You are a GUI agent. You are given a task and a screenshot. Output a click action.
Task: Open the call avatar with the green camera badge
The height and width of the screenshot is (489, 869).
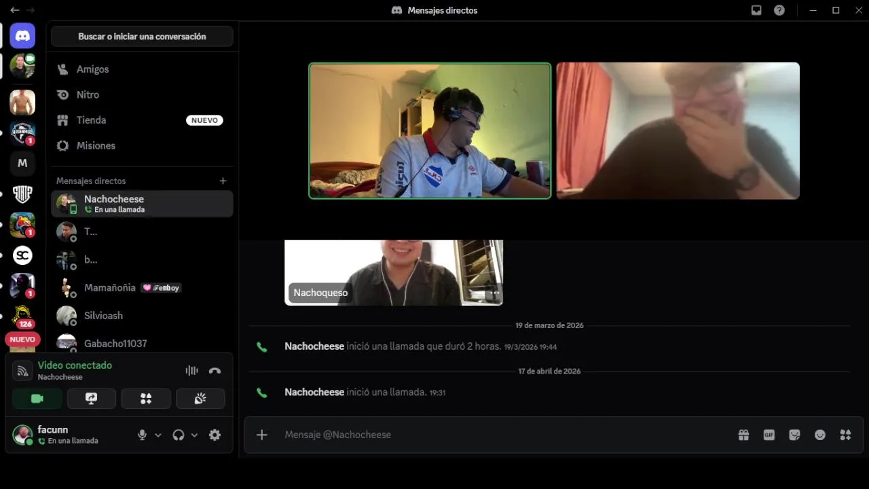click(22, 66)
